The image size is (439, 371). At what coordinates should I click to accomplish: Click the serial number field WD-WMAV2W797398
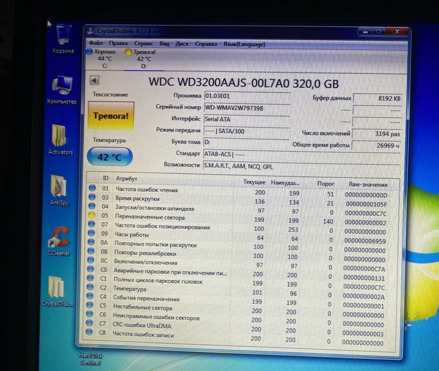click(x=247, y=108)
